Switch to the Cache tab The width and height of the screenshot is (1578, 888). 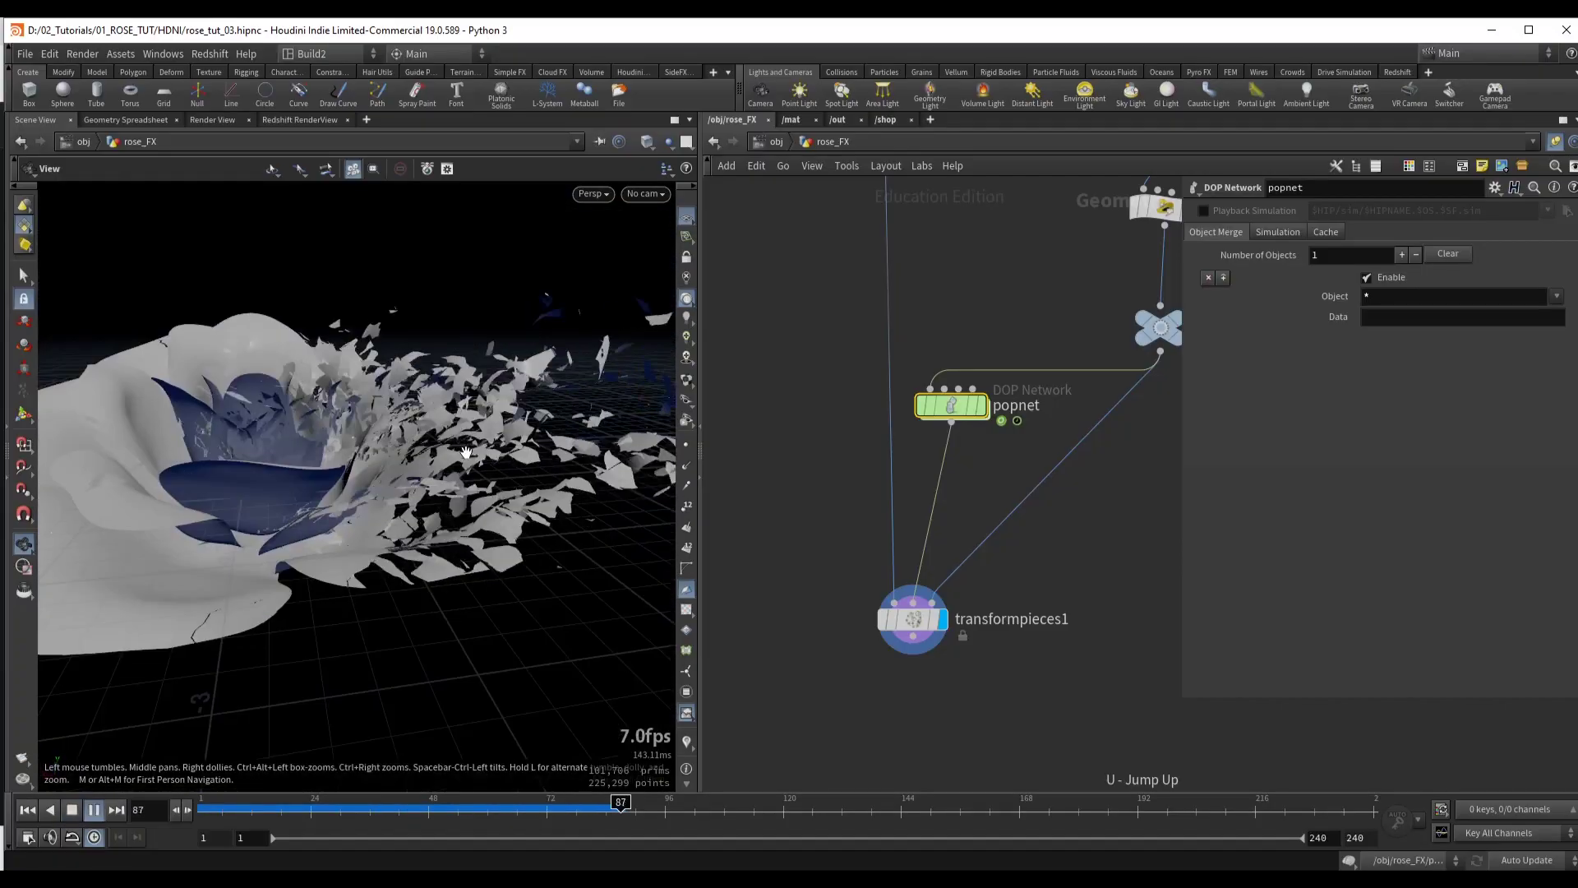(1327, 231)
